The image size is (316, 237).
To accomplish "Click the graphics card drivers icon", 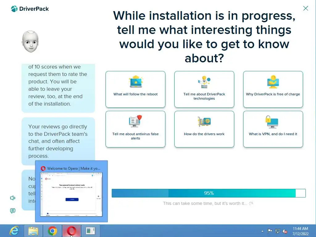I will tap(204, 122).
